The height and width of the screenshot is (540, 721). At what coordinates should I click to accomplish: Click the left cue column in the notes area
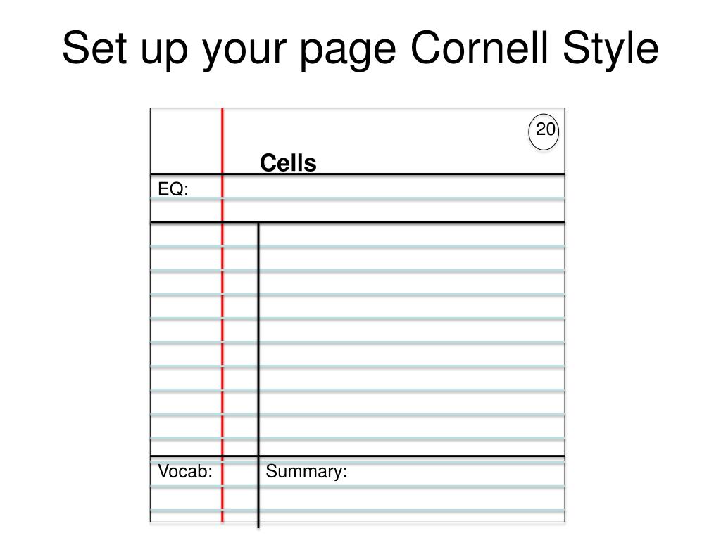(x=186, y=339)
